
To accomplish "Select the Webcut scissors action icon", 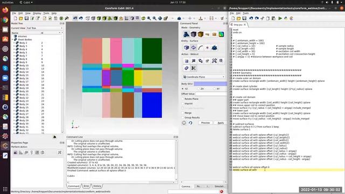I will click(x=194, y=68).
